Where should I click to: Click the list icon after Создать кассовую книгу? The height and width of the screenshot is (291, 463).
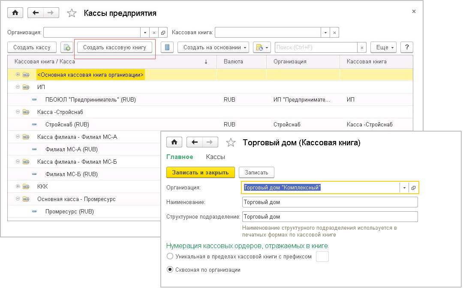click(x=167, y=48)
